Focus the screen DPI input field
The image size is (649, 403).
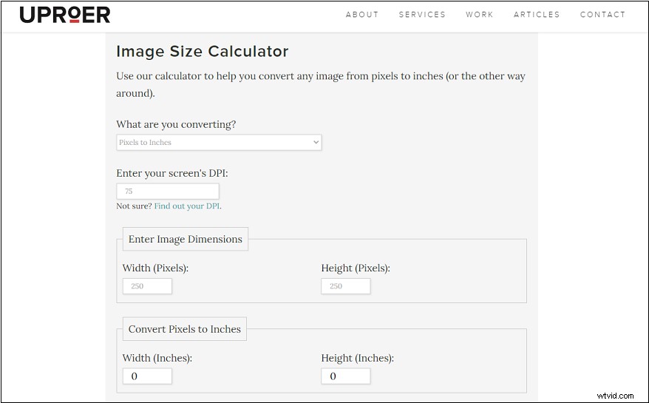(168, 192)
